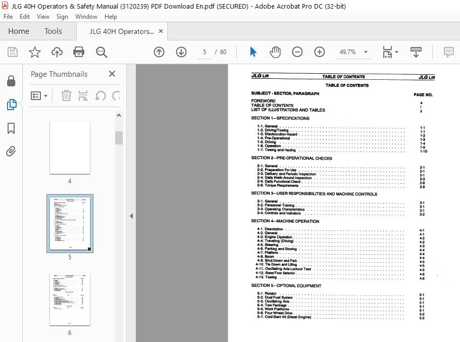
Task: Switch to the Home tab
Action: pyautogui.click(x=19, y=31)
